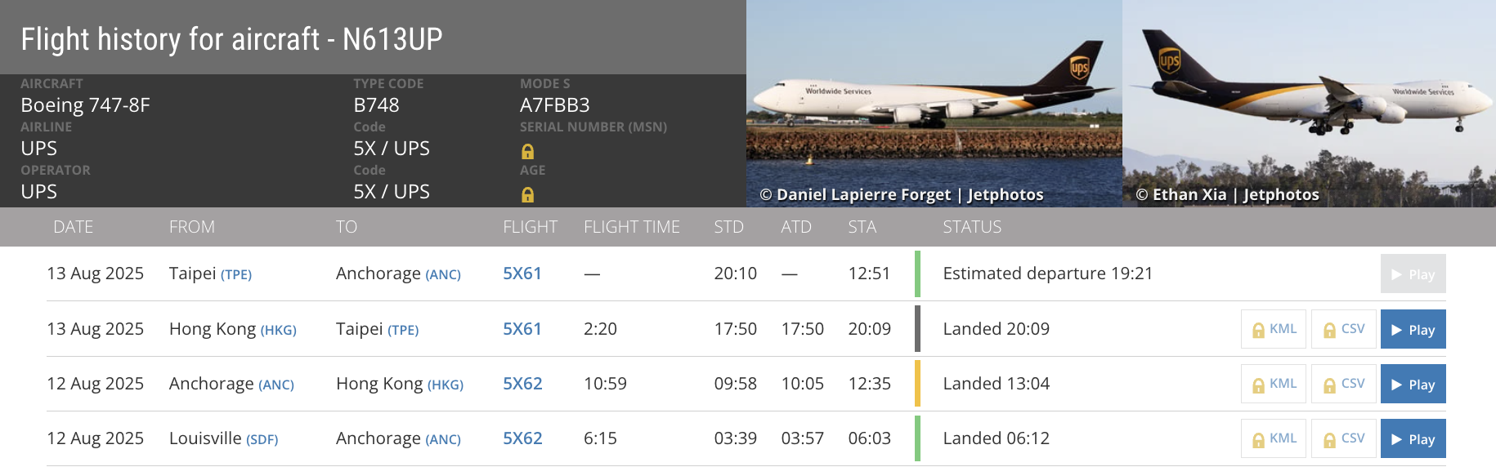This screenshot has width=1496, height=467.
Task: Play the Anchorage to Hong Kong flight
Action: pyautogui.click(x=1413, y=384)
